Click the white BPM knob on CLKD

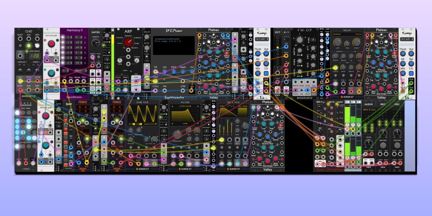click(37, 46)
